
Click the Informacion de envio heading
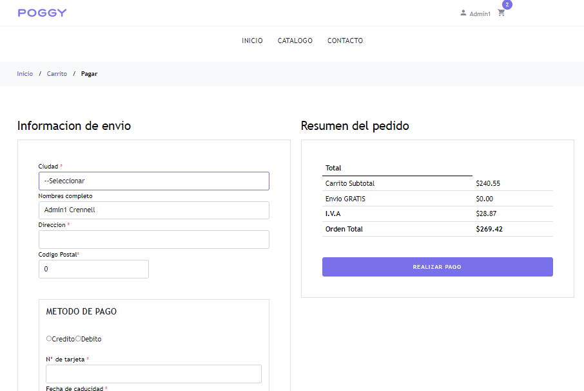pos(74,126)
